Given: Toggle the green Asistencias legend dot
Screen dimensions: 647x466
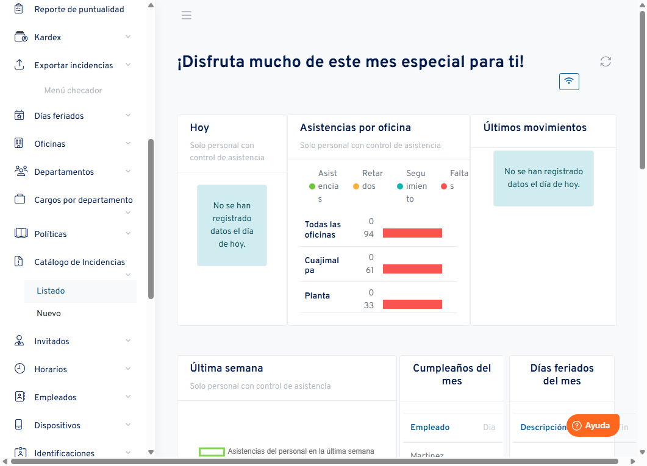Looking at the screenshot, I should [x=312, y=186].
